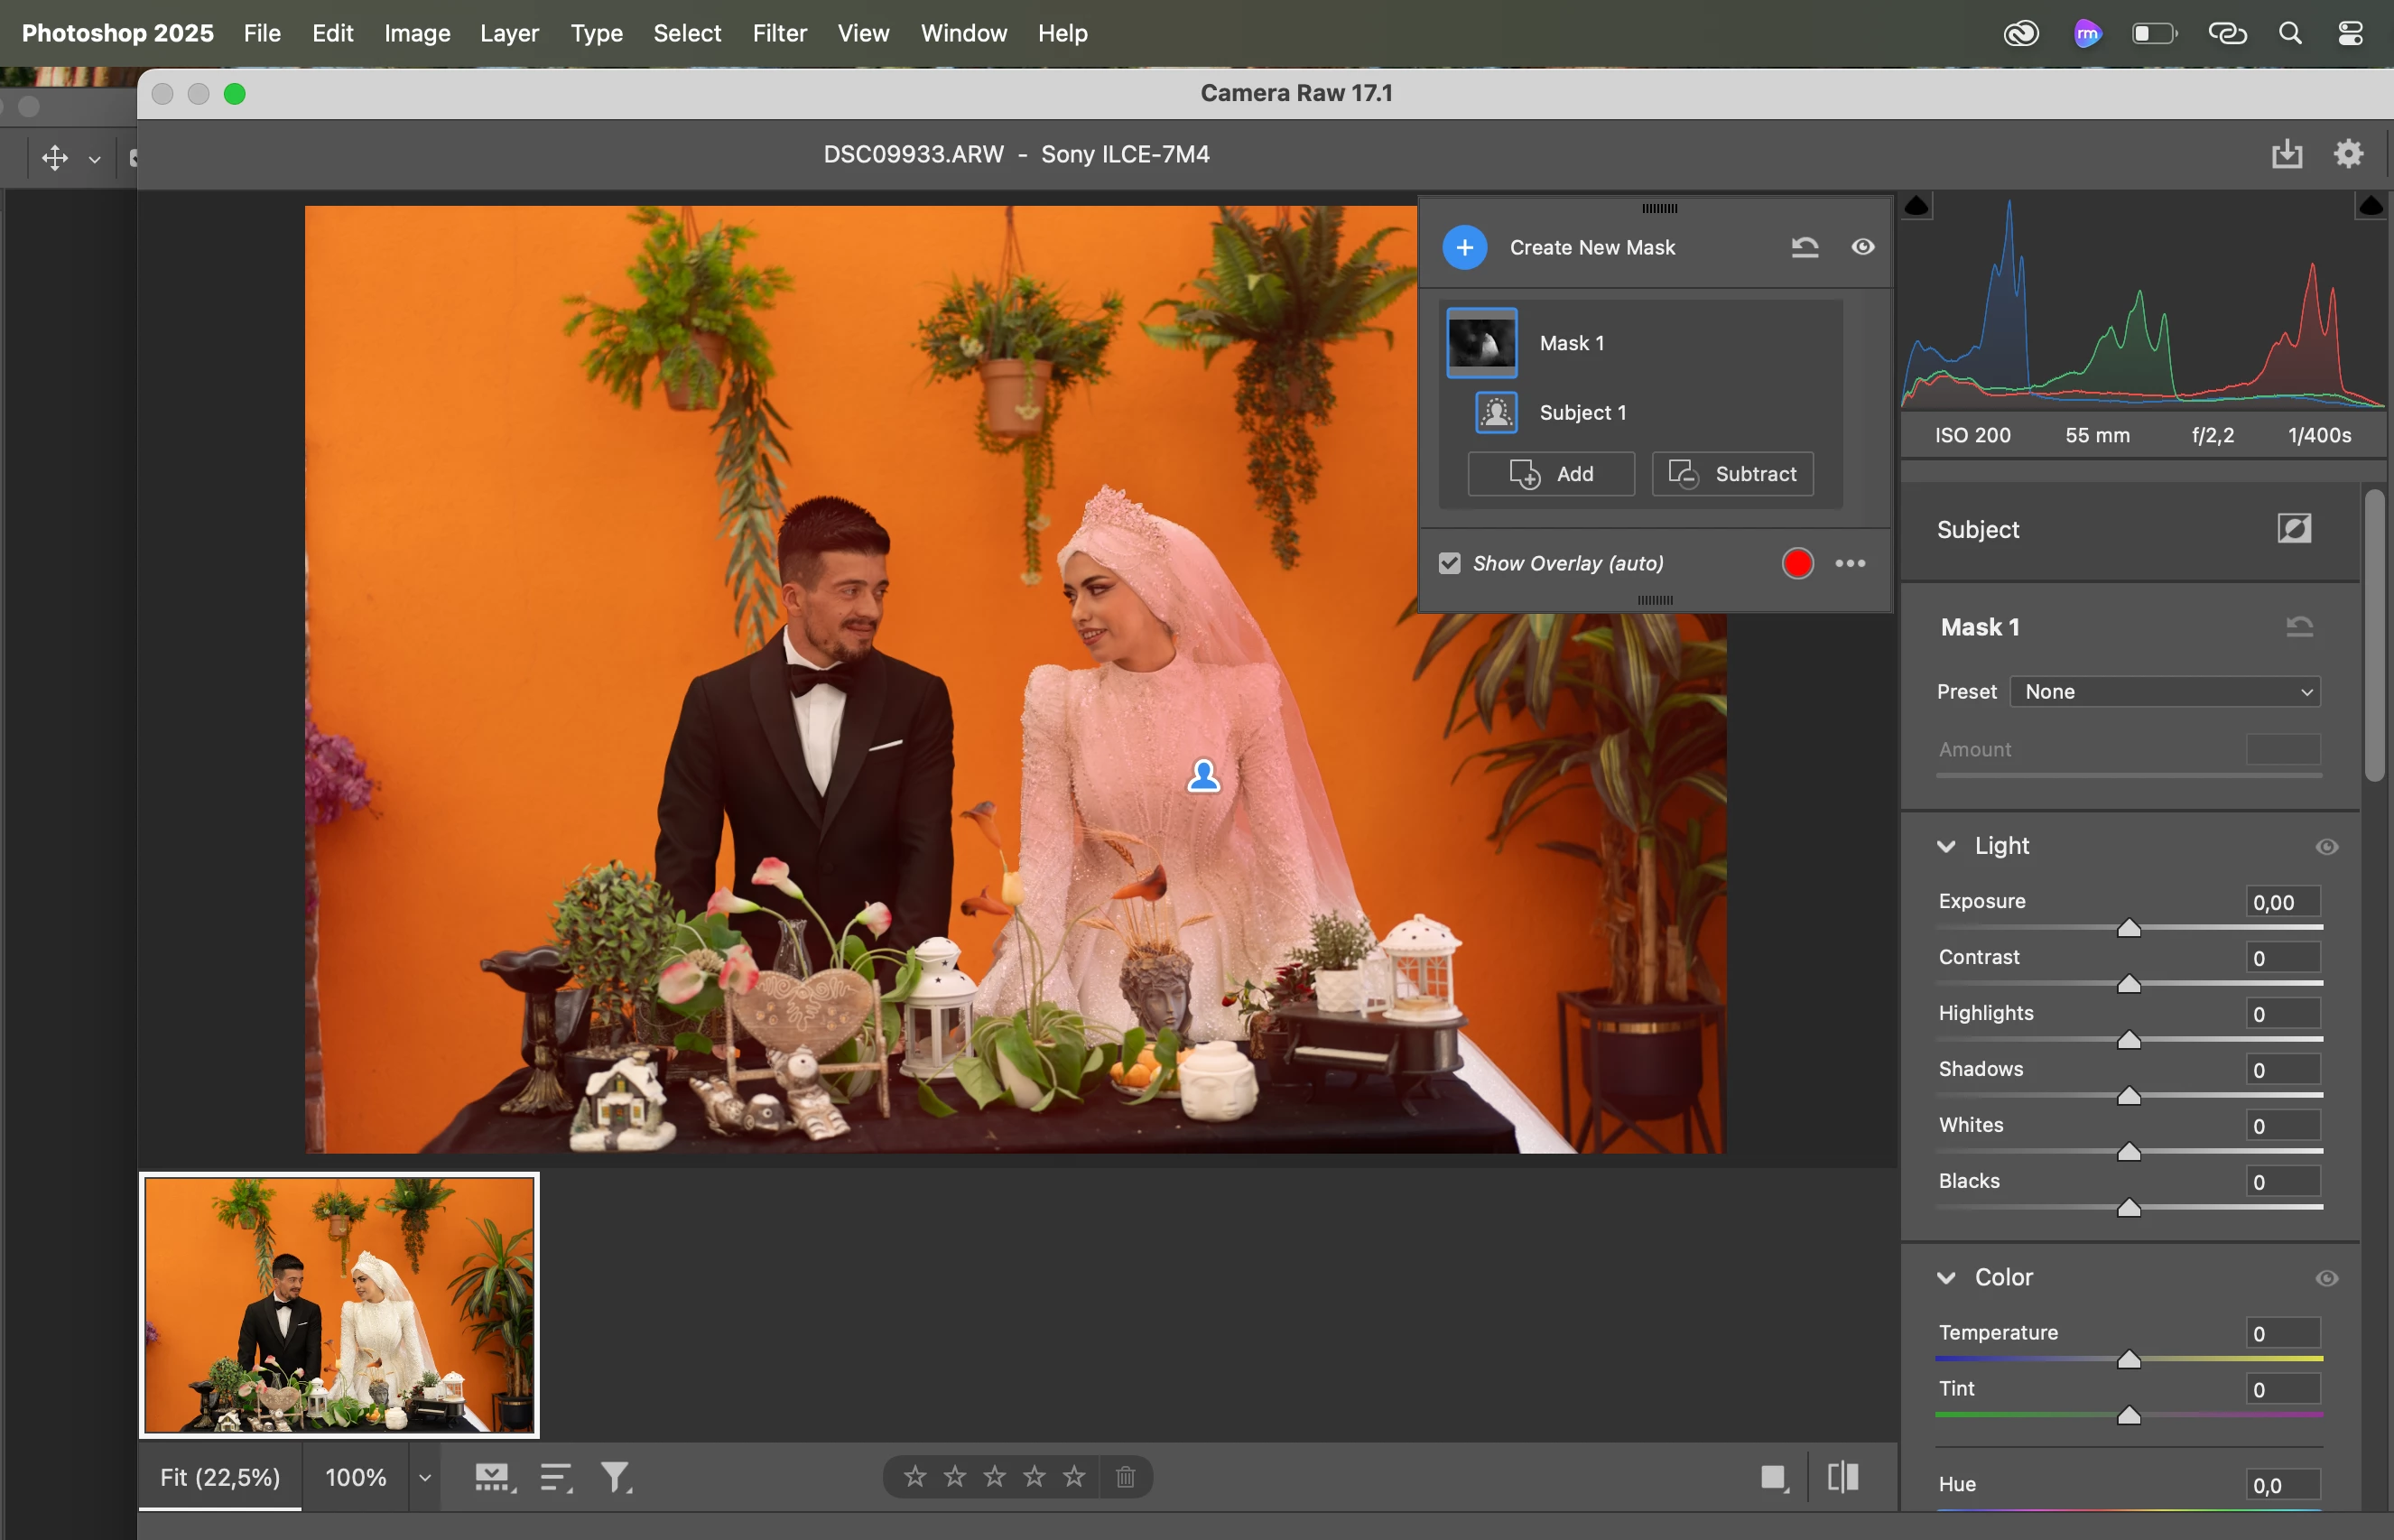Open mask overlay options three-dot menu

[x=1850, y=563]
